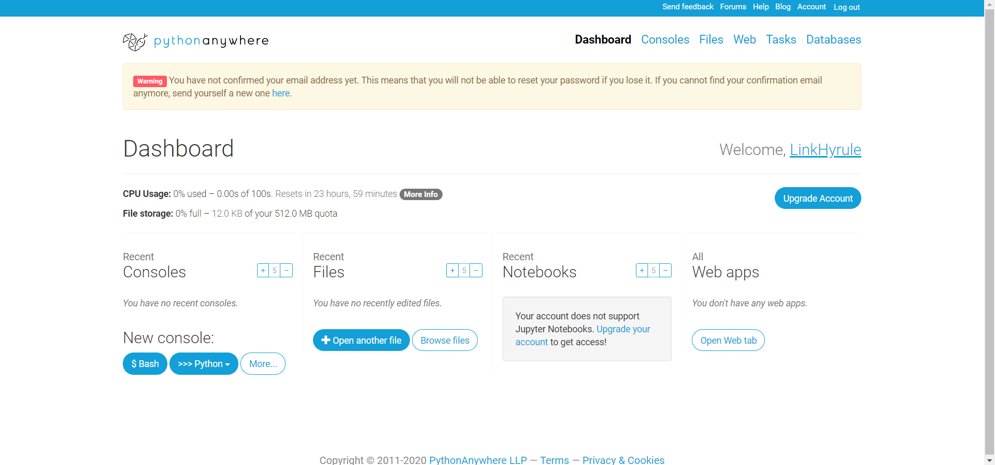Decrease recent Consoles count with minus

coord(287,271)
